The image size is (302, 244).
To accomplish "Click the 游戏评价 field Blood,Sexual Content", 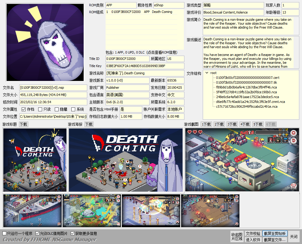I will tap(233, 12).
